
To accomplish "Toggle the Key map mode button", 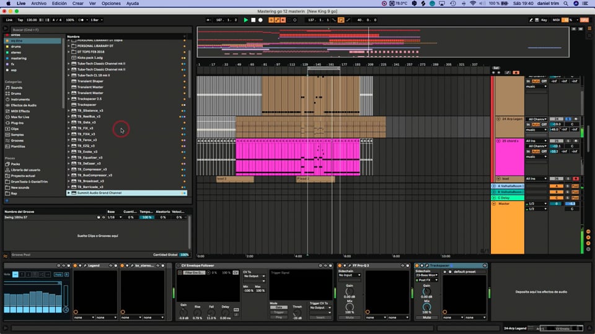I will pyautogui.click(x=544, y=20).
